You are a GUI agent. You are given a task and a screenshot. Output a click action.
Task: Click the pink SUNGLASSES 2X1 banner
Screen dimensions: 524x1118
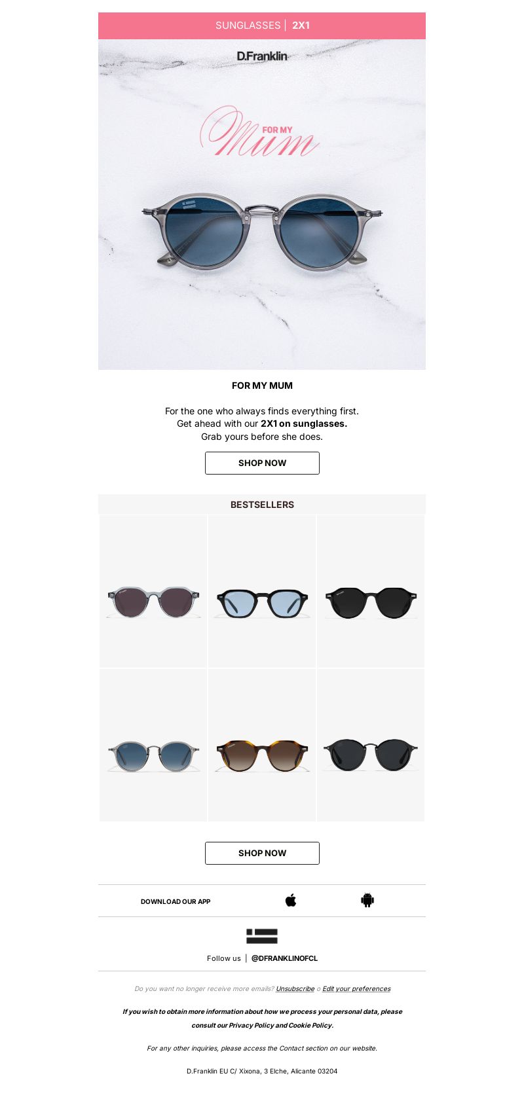coord(262,26)
